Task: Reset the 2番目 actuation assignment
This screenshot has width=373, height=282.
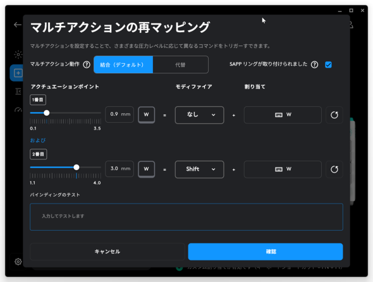Action: [334, 169]
